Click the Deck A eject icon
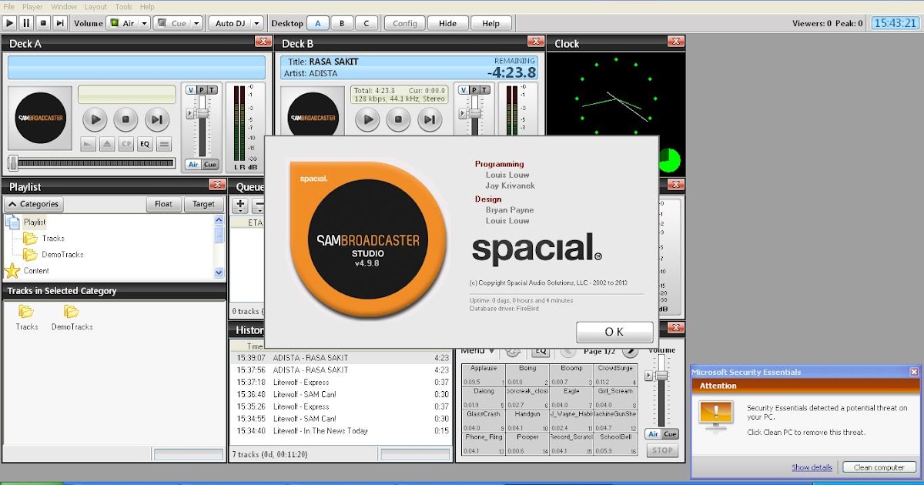 (x=107, y=144)
